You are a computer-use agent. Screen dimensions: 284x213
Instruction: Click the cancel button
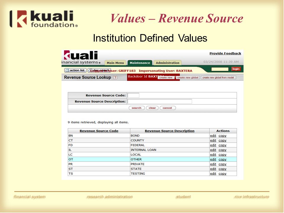[x=167, y=108]
